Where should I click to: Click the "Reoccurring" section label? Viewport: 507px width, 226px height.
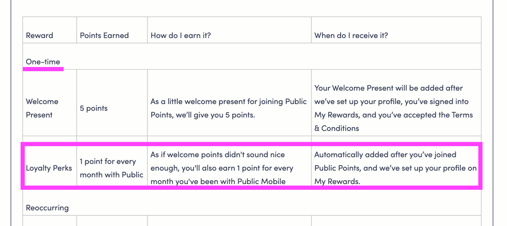pos(47,208)
